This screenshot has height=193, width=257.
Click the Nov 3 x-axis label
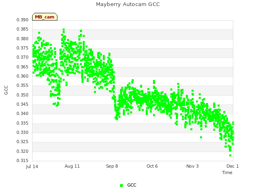[192, 166]
